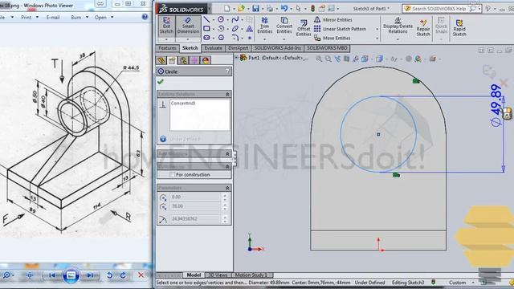Click the Open document folder icon
Image resolution: width=514 pixels, height=289 pixels.
click(241, 9)
